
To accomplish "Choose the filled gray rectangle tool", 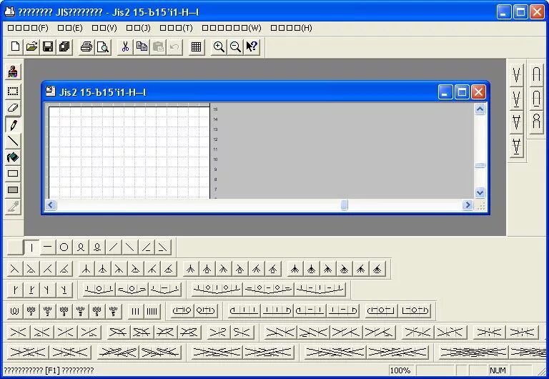I will point(13,189).
